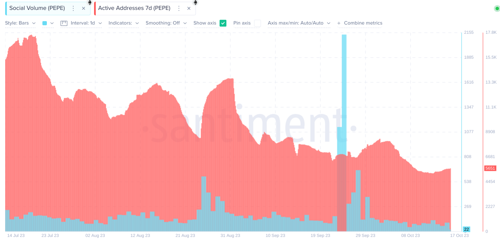Open the Active Addresses 7d three-dot menu
Image resolution: width=500 pixels, height=239 pixels.
pos(179,8)
